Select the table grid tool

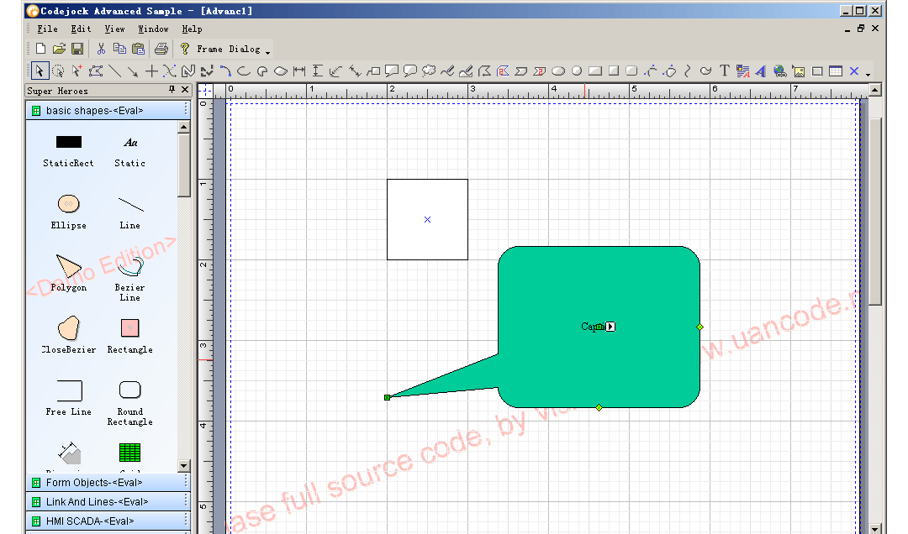click(x=836, y=71)
